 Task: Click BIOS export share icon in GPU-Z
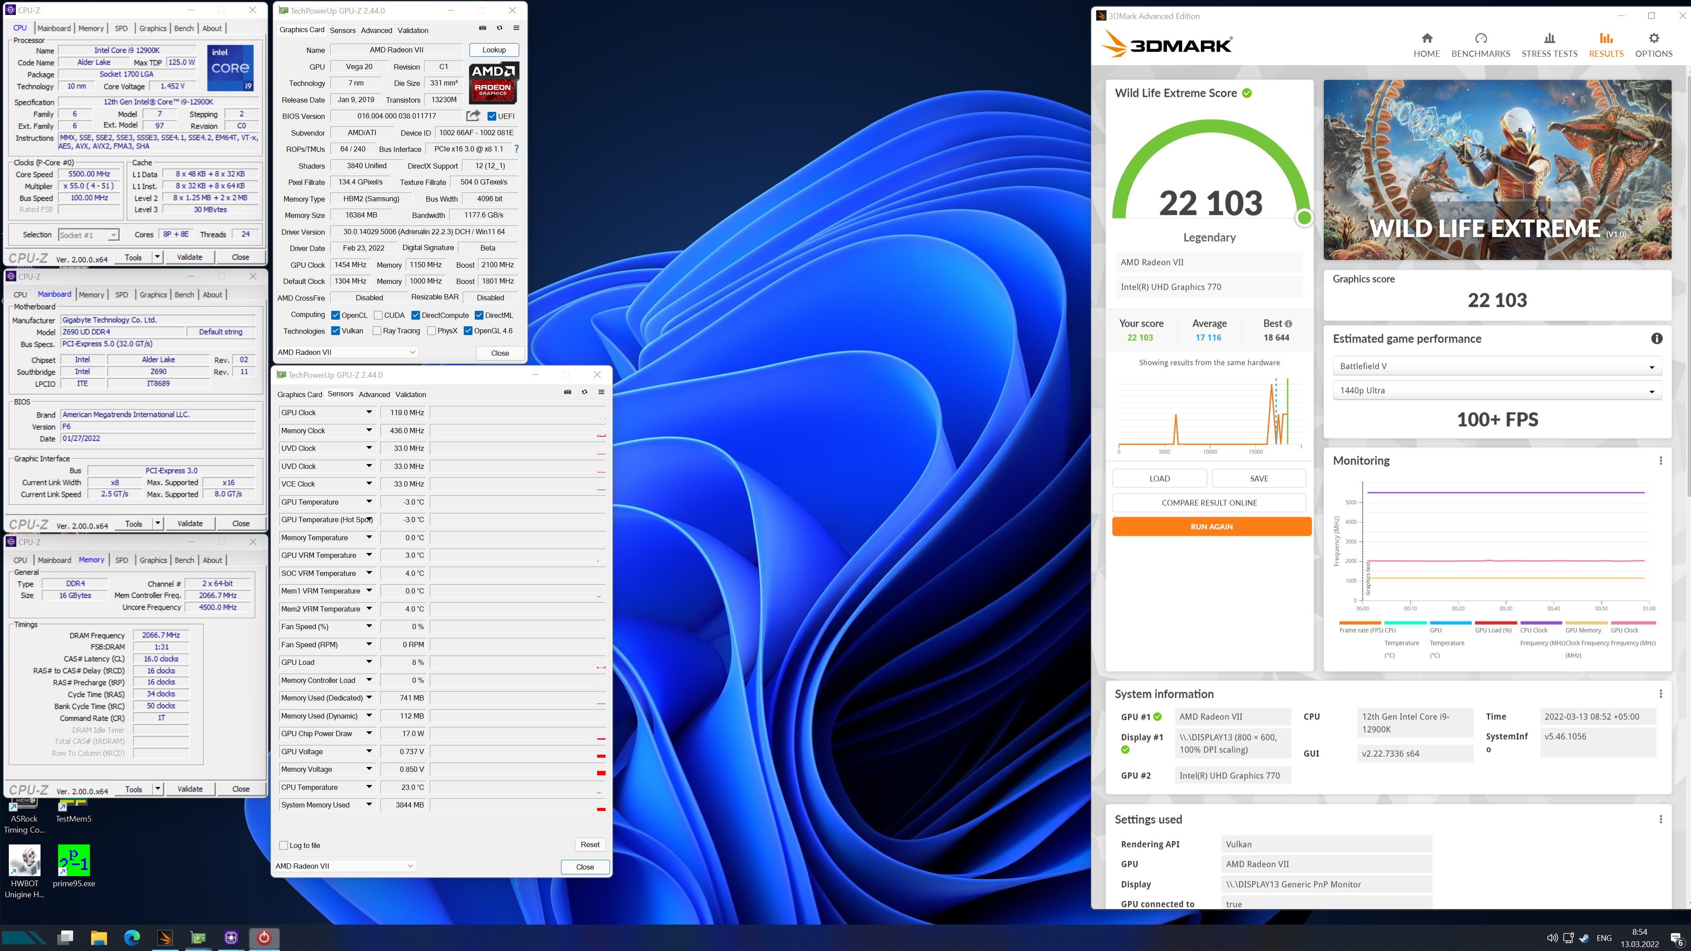pyautogui.click(x=473, y=115)
